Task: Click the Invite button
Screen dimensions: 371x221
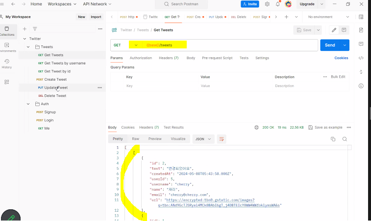Action: coord(250,4)
